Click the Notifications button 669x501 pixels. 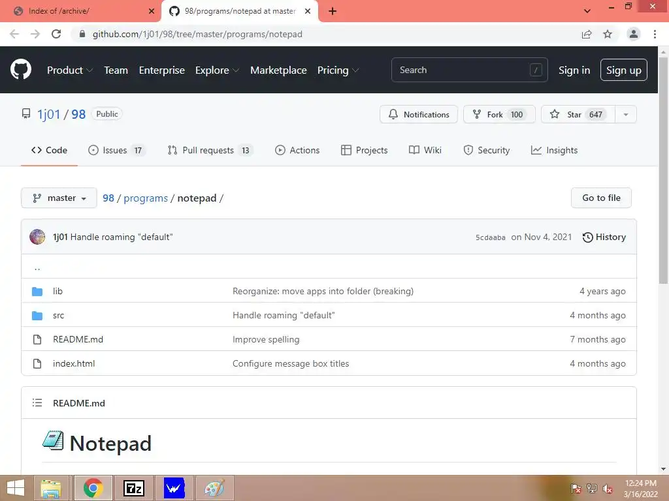coord(419,115)
